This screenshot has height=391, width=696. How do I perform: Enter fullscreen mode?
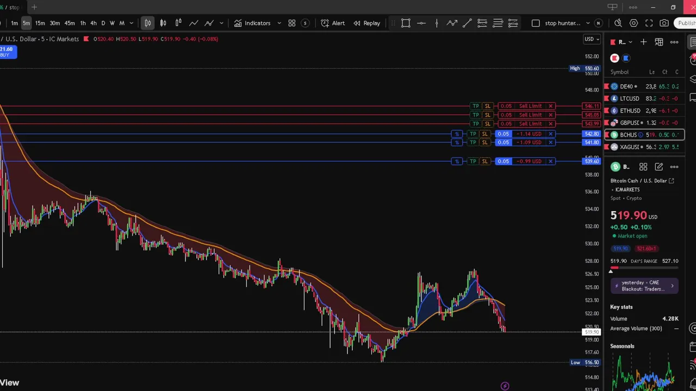(649, 23)
